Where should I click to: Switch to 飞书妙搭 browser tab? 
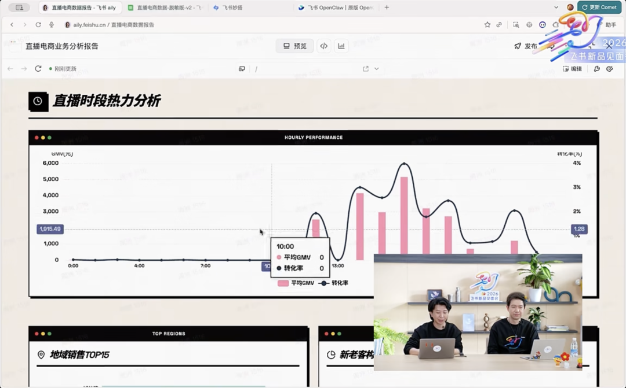[x=232, y=8]
